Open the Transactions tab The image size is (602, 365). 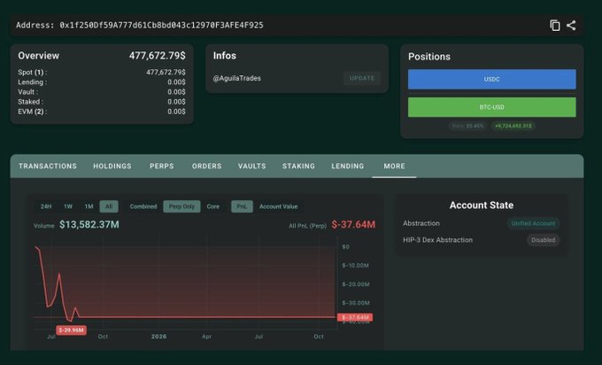pos(48,166)
